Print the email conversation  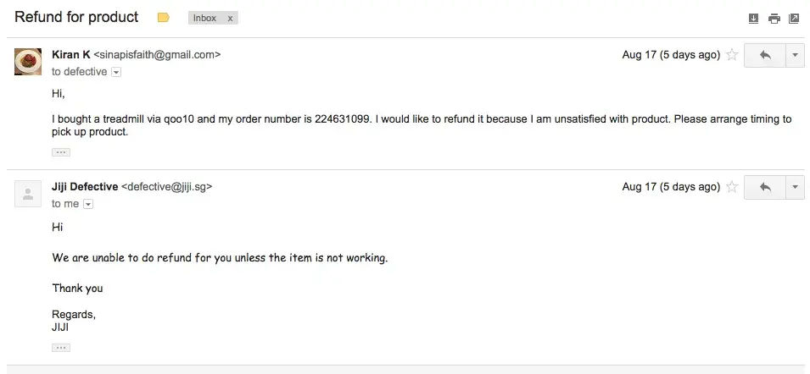click(x=774, y=19)
